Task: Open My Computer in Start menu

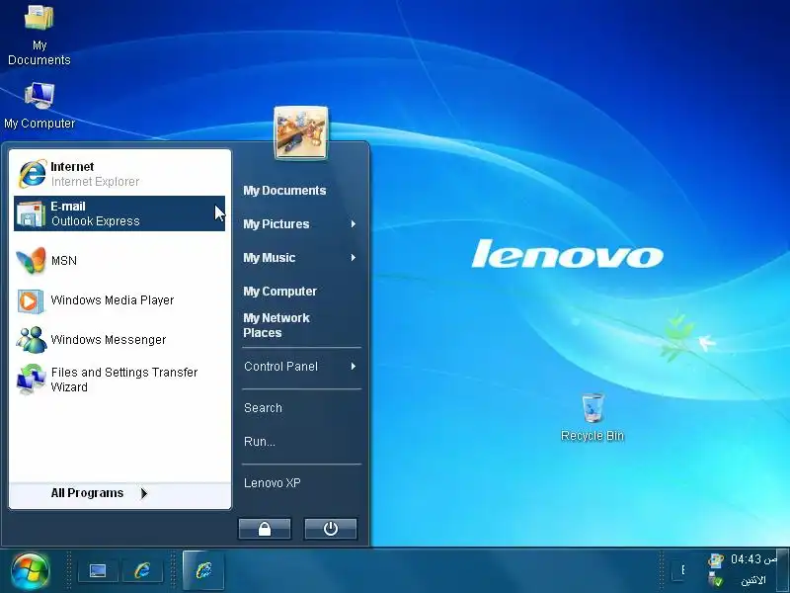Action: coord(301,292)
